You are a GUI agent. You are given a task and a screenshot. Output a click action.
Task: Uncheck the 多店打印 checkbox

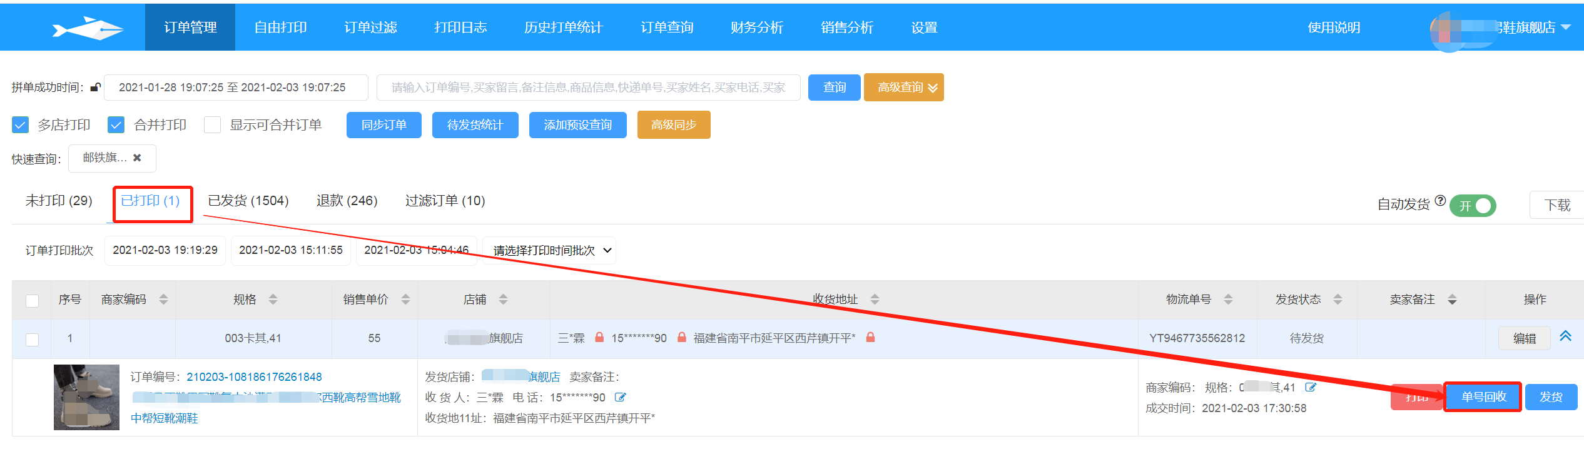(x=21, y=125)
